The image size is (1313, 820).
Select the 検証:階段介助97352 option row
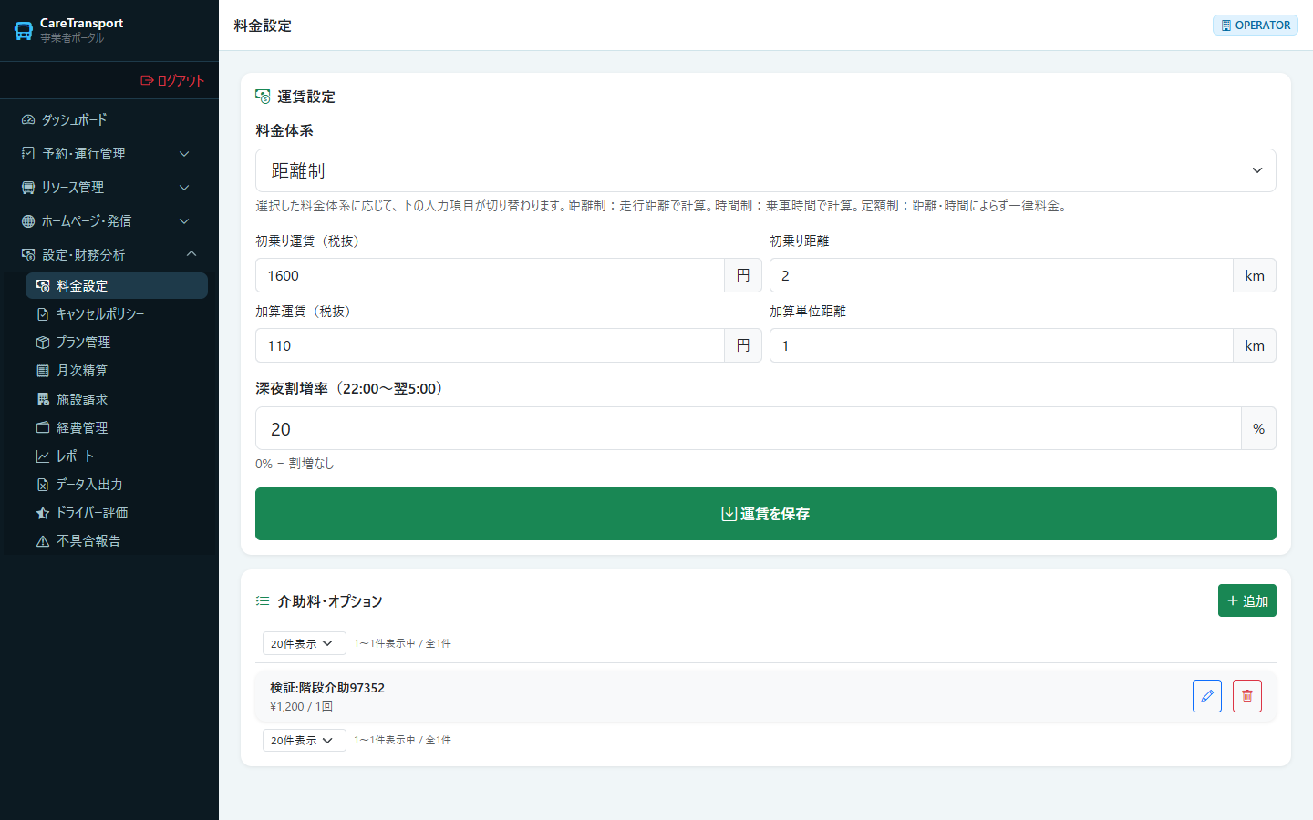pyautogui.click(x=766, y=696)
